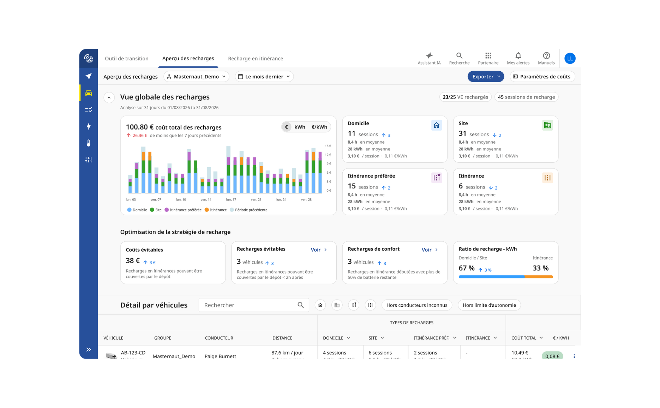Open Partenaire apps grid

[488, 59]
